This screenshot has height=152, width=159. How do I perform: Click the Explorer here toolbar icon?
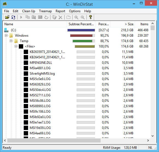pos(34,17)
